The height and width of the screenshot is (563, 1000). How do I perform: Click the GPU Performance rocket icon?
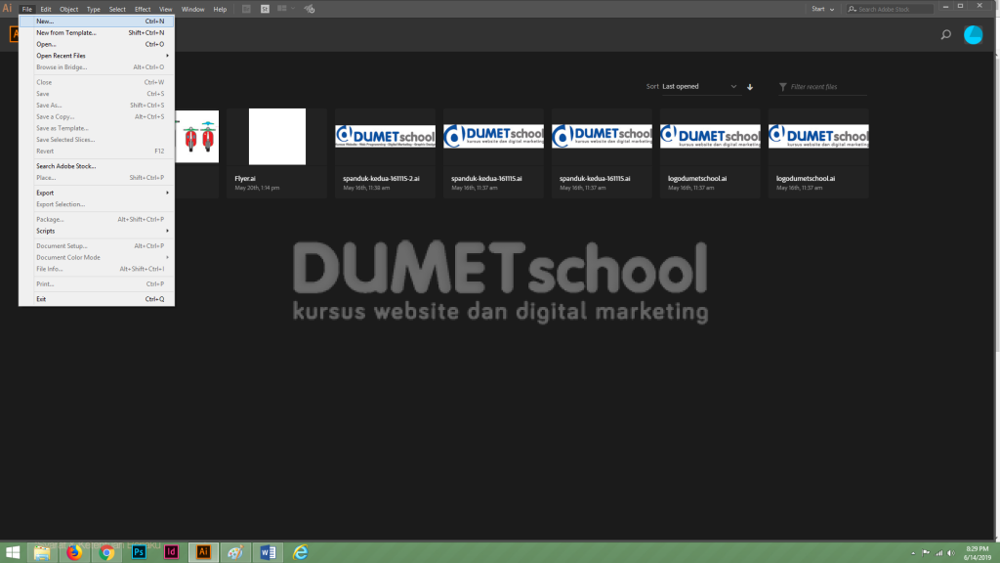310,9
